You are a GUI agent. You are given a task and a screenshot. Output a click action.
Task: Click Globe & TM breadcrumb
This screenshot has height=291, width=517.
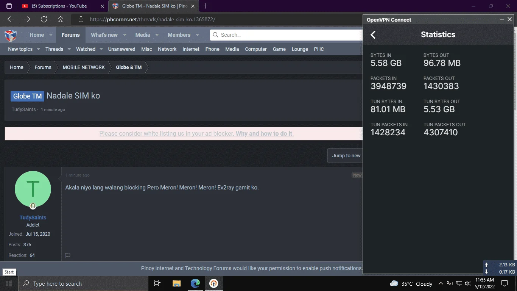(129, 67)
